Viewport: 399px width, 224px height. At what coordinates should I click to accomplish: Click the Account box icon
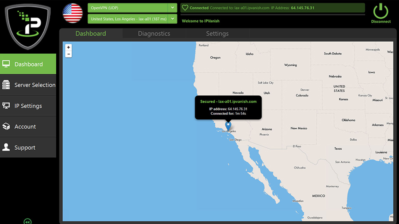pyautogui.click(x=6, y=126)
